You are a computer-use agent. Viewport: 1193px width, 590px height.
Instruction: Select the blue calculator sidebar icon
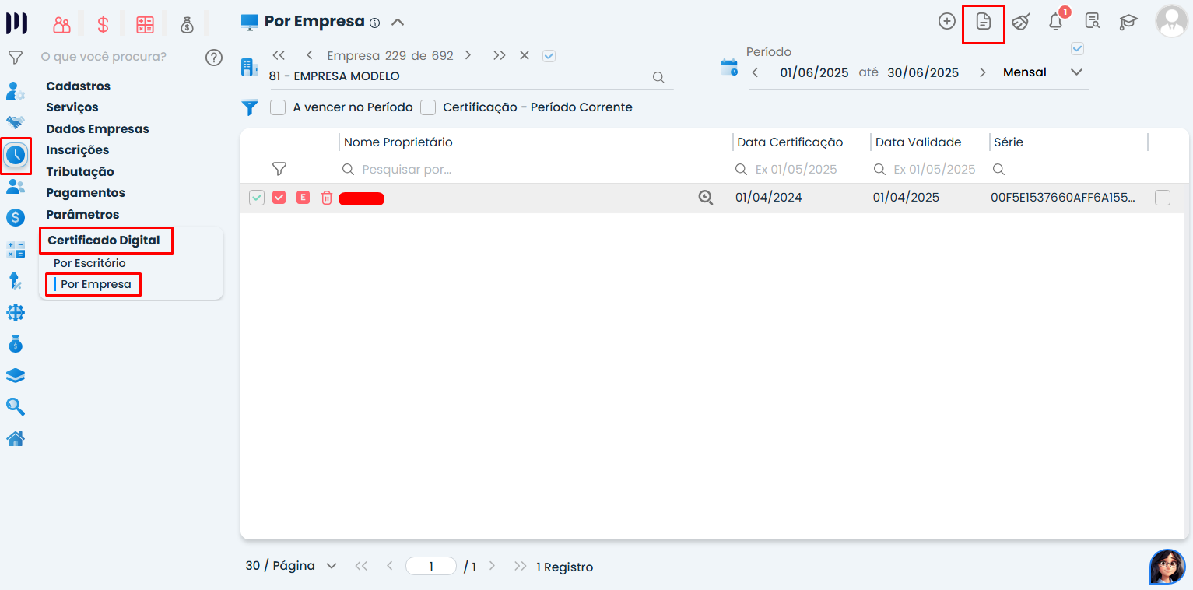(16, 249)
